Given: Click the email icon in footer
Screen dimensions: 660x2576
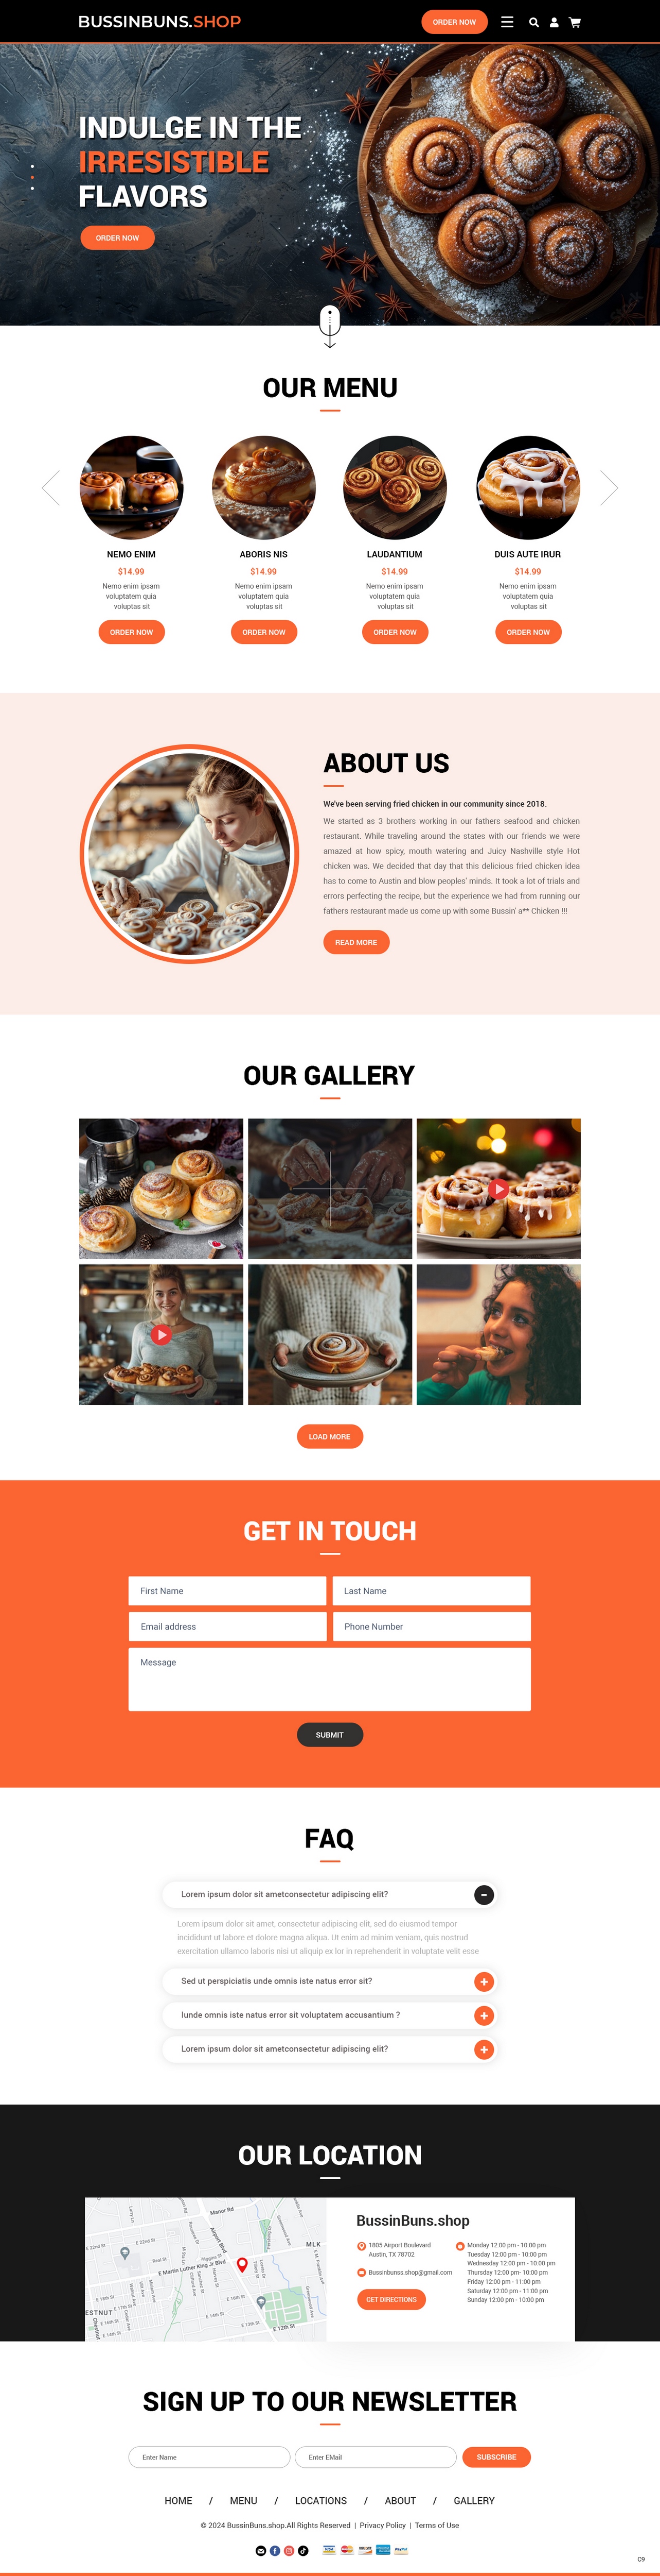Looking at the screenshot, I should (x=262, y=2550).
